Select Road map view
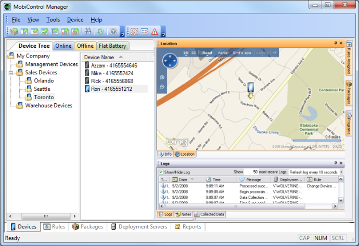Image resolution: width=359 pixels, height=246 pixels. (207, 53)
